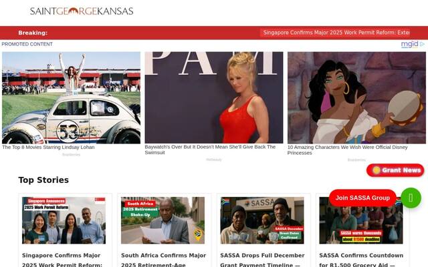The width and height of the screenshot is (428, 267).
Task: Open the Top 8 Movies Starring Lindsay Lohan link
Action: click(48, 147)
